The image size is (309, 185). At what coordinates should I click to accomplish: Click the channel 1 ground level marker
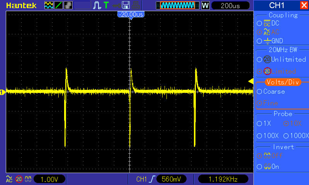2,92
